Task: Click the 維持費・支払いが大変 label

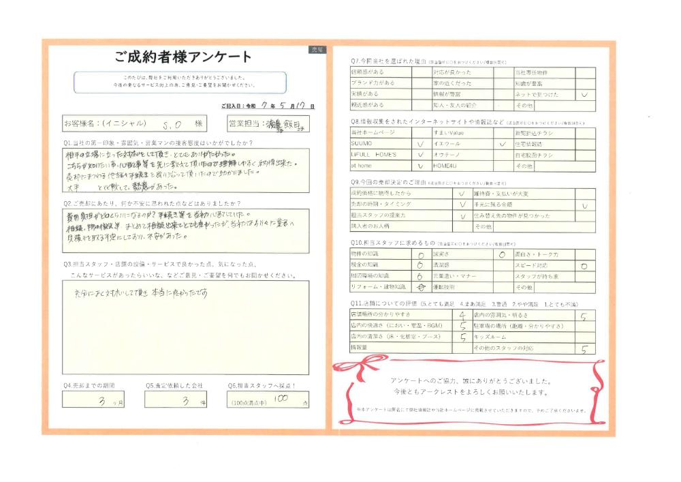Action: pos(501,194)
